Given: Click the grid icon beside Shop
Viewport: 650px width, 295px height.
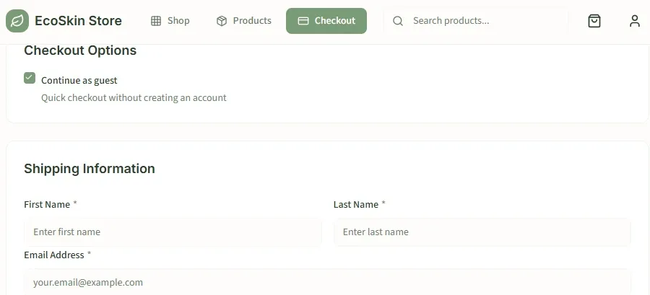Looking at the screenshot, I should pyautogui.click(x=156, y=21).
